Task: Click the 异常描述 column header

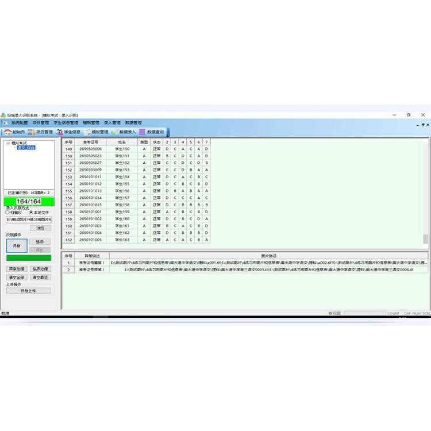Action: (x=92, y=256)
